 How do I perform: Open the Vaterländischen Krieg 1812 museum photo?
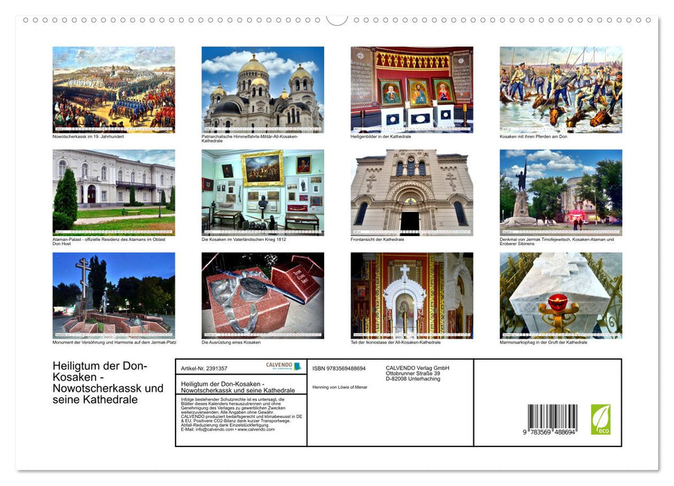[x=262, y=193]
